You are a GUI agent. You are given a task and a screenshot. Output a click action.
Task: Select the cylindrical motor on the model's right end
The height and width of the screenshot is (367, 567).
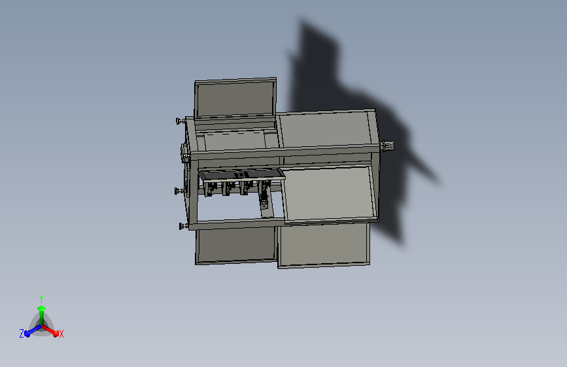click(387, 146)
